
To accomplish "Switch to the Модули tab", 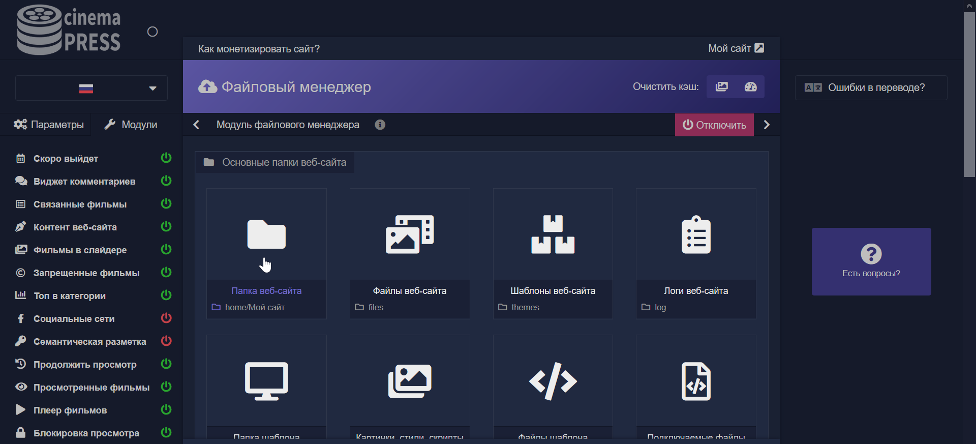I will click(x=131, y=125).
